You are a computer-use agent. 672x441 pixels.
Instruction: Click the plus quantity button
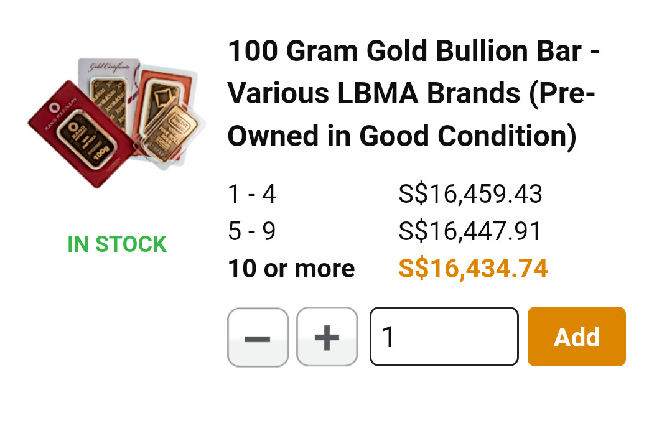[x=327, y=337]
